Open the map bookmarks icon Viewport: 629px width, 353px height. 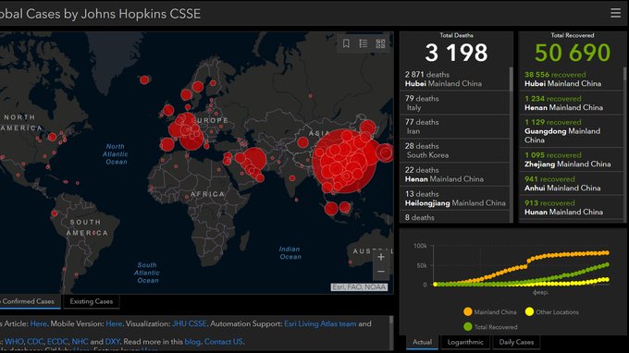(x=346, y=43)
